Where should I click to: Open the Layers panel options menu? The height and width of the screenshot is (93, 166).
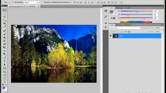coord(162,25)
